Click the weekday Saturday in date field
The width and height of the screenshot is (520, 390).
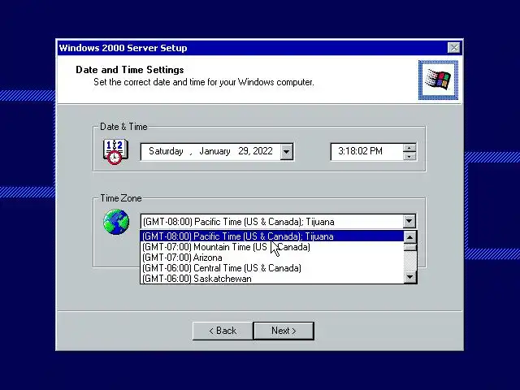click(166, 151)
